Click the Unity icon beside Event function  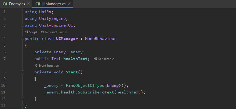(36, 65)
